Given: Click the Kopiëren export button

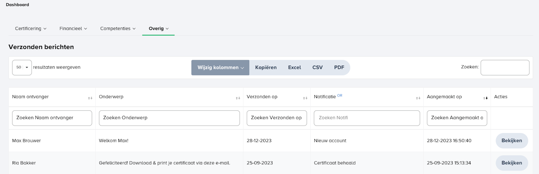Looking at the screenshot, I should pyautogui.click(x=266, y=67).
